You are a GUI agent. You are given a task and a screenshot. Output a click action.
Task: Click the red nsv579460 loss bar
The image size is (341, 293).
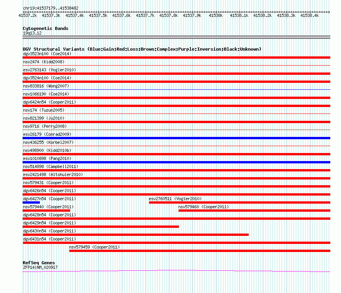[254, 211]
